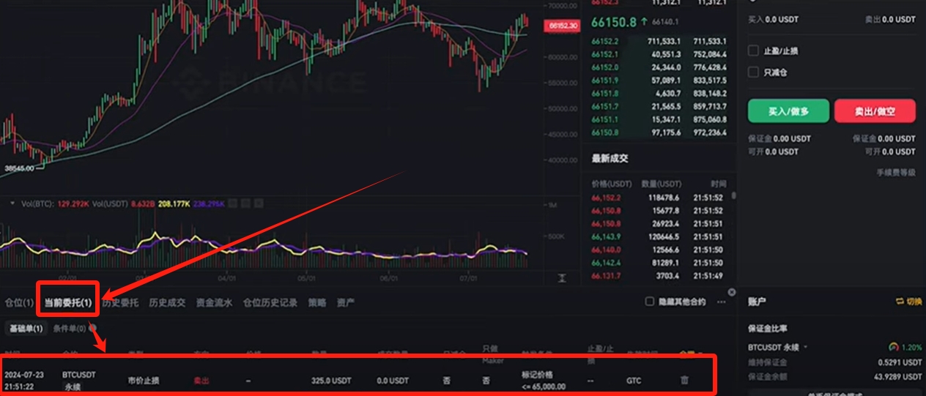This screenshot has width=926, height=396.
Task: Delete the BTCUSDT stop order with trash icon
Action: tap(684, 381)
